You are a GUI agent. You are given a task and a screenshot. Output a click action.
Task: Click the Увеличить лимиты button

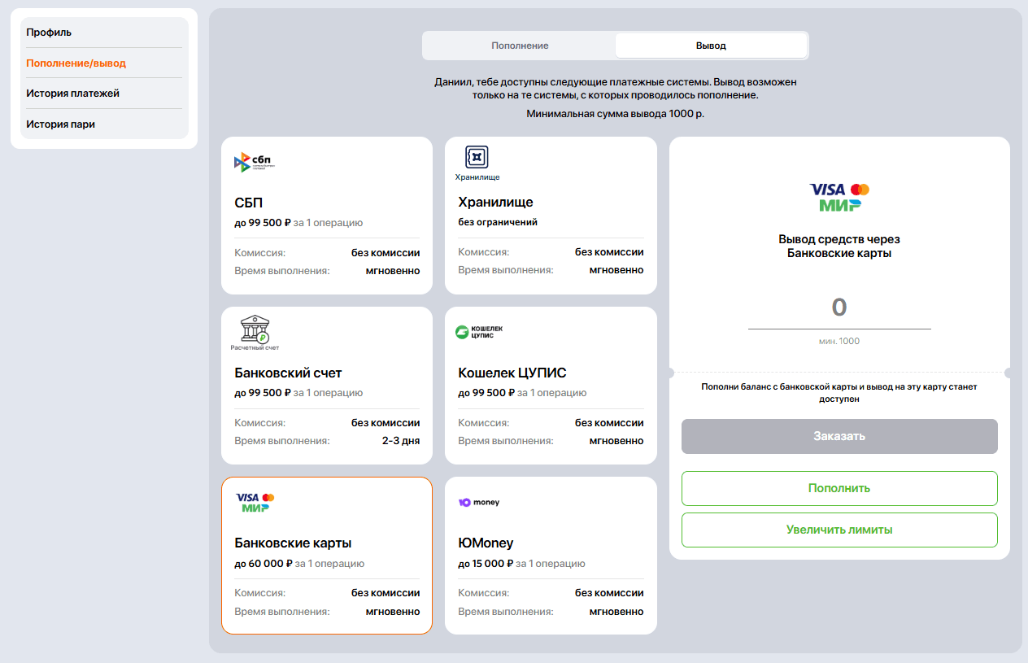pos(839,530)
